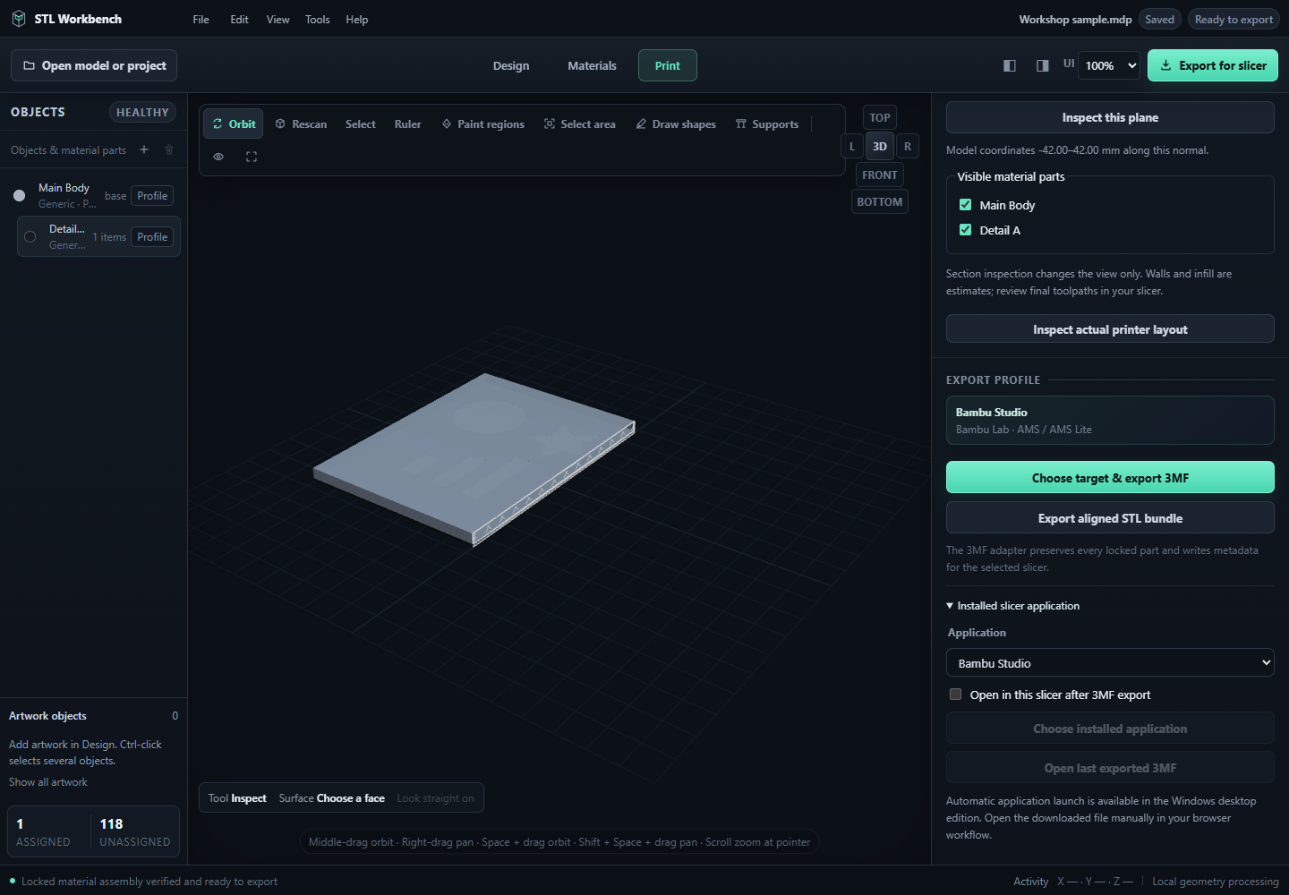Select the Main Body radio circle
Viewport: 1289px width, 895px height.
[19, 195]
